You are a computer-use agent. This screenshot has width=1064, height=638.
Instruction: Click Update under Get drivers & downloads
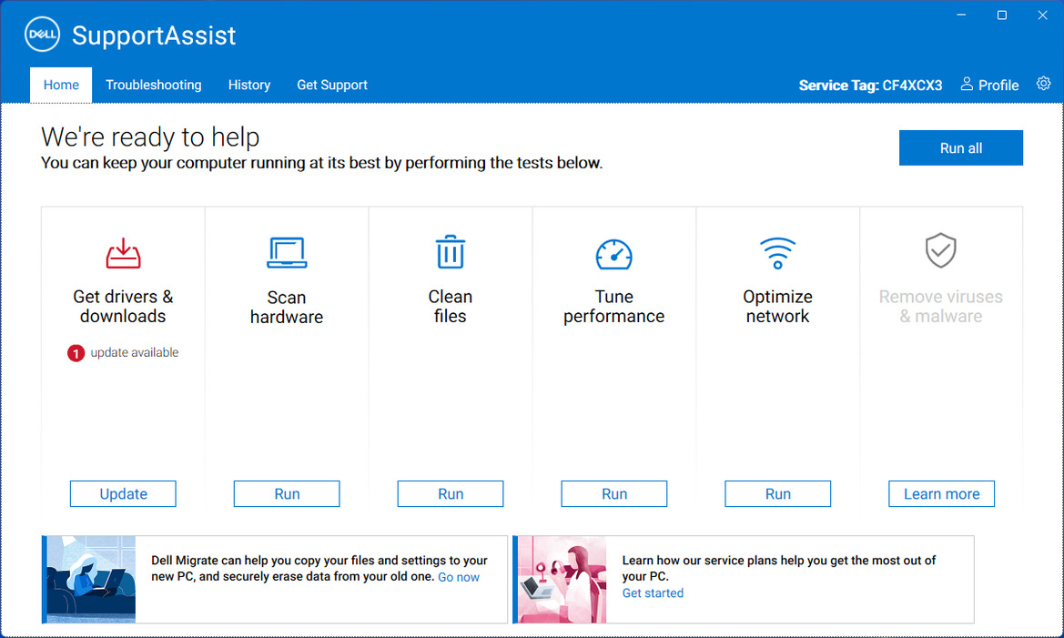click(x=123, y=494)
